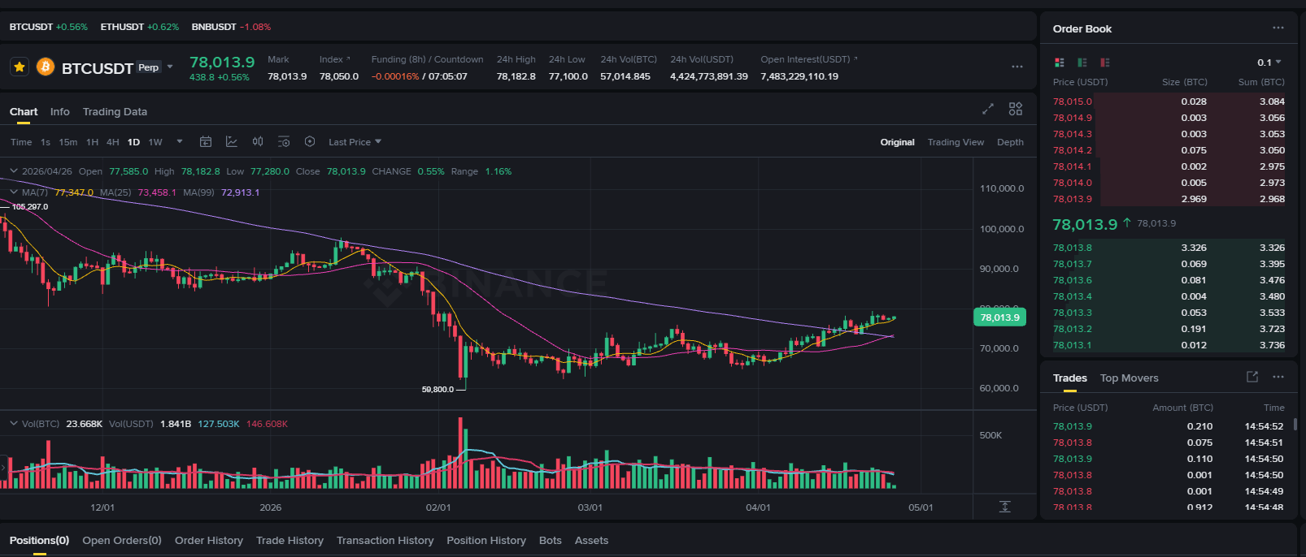Collapse the MA indicator row chevron
Viewport: 1306px width, 557px height.
click(x=14, y=192)
